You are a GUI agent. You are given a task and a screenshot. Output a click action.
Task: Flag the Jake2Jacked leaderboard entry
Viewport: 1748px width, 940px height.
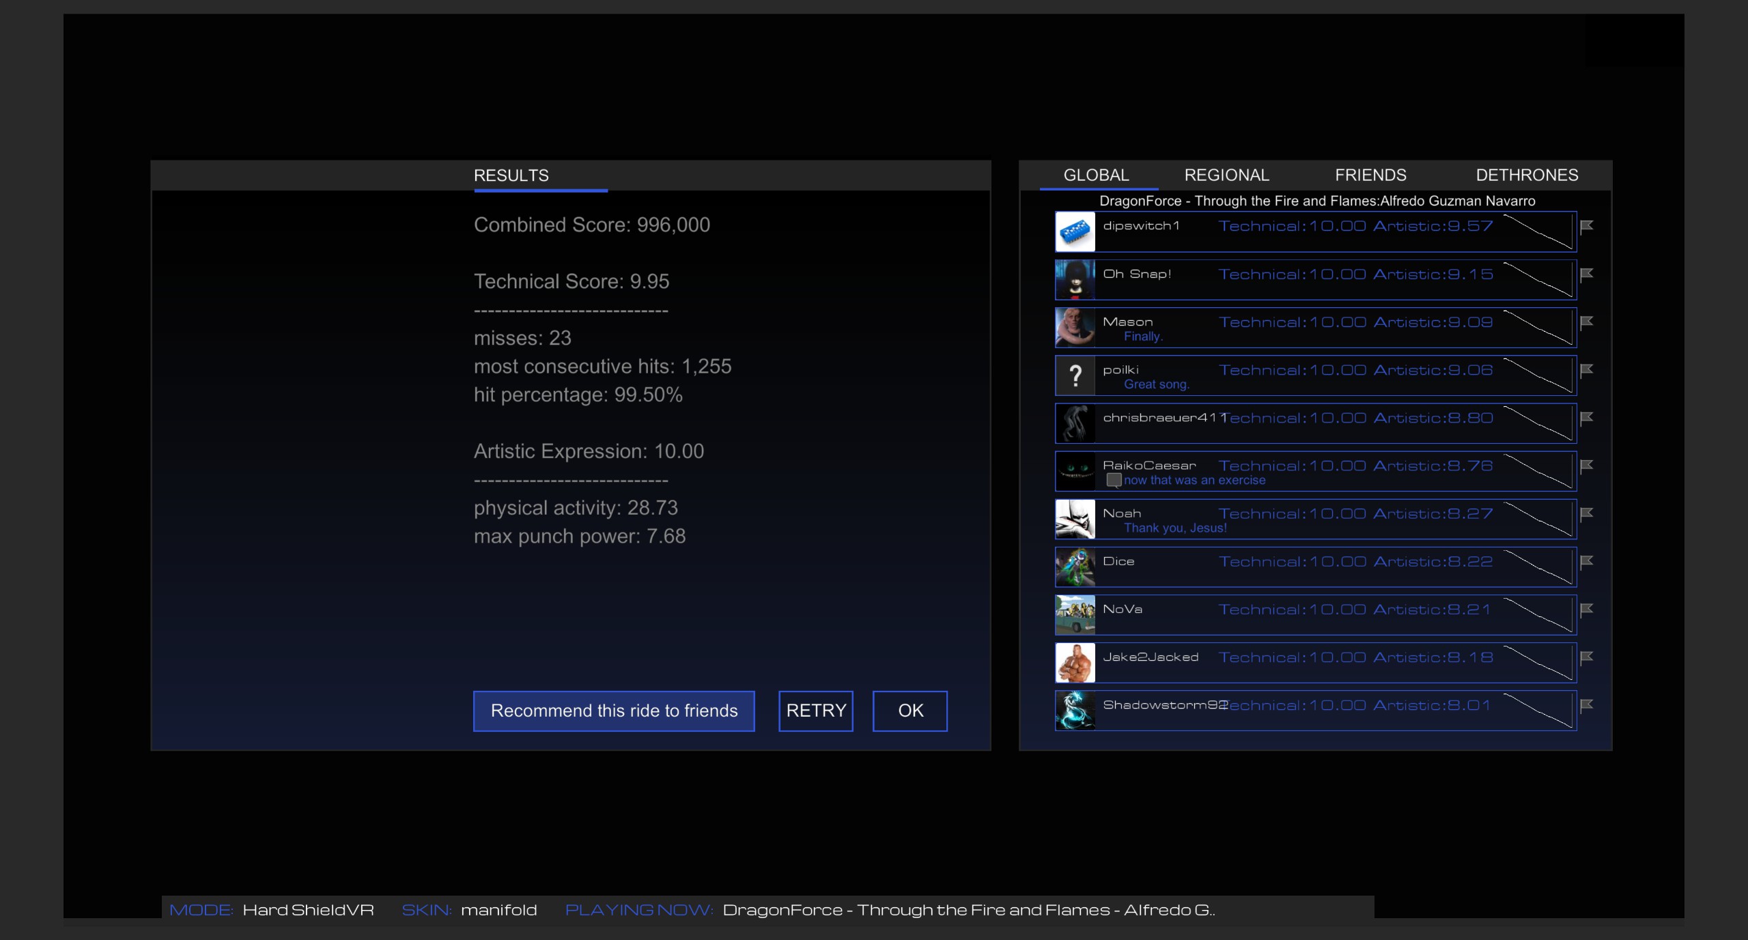click(x=1587, y=657)
